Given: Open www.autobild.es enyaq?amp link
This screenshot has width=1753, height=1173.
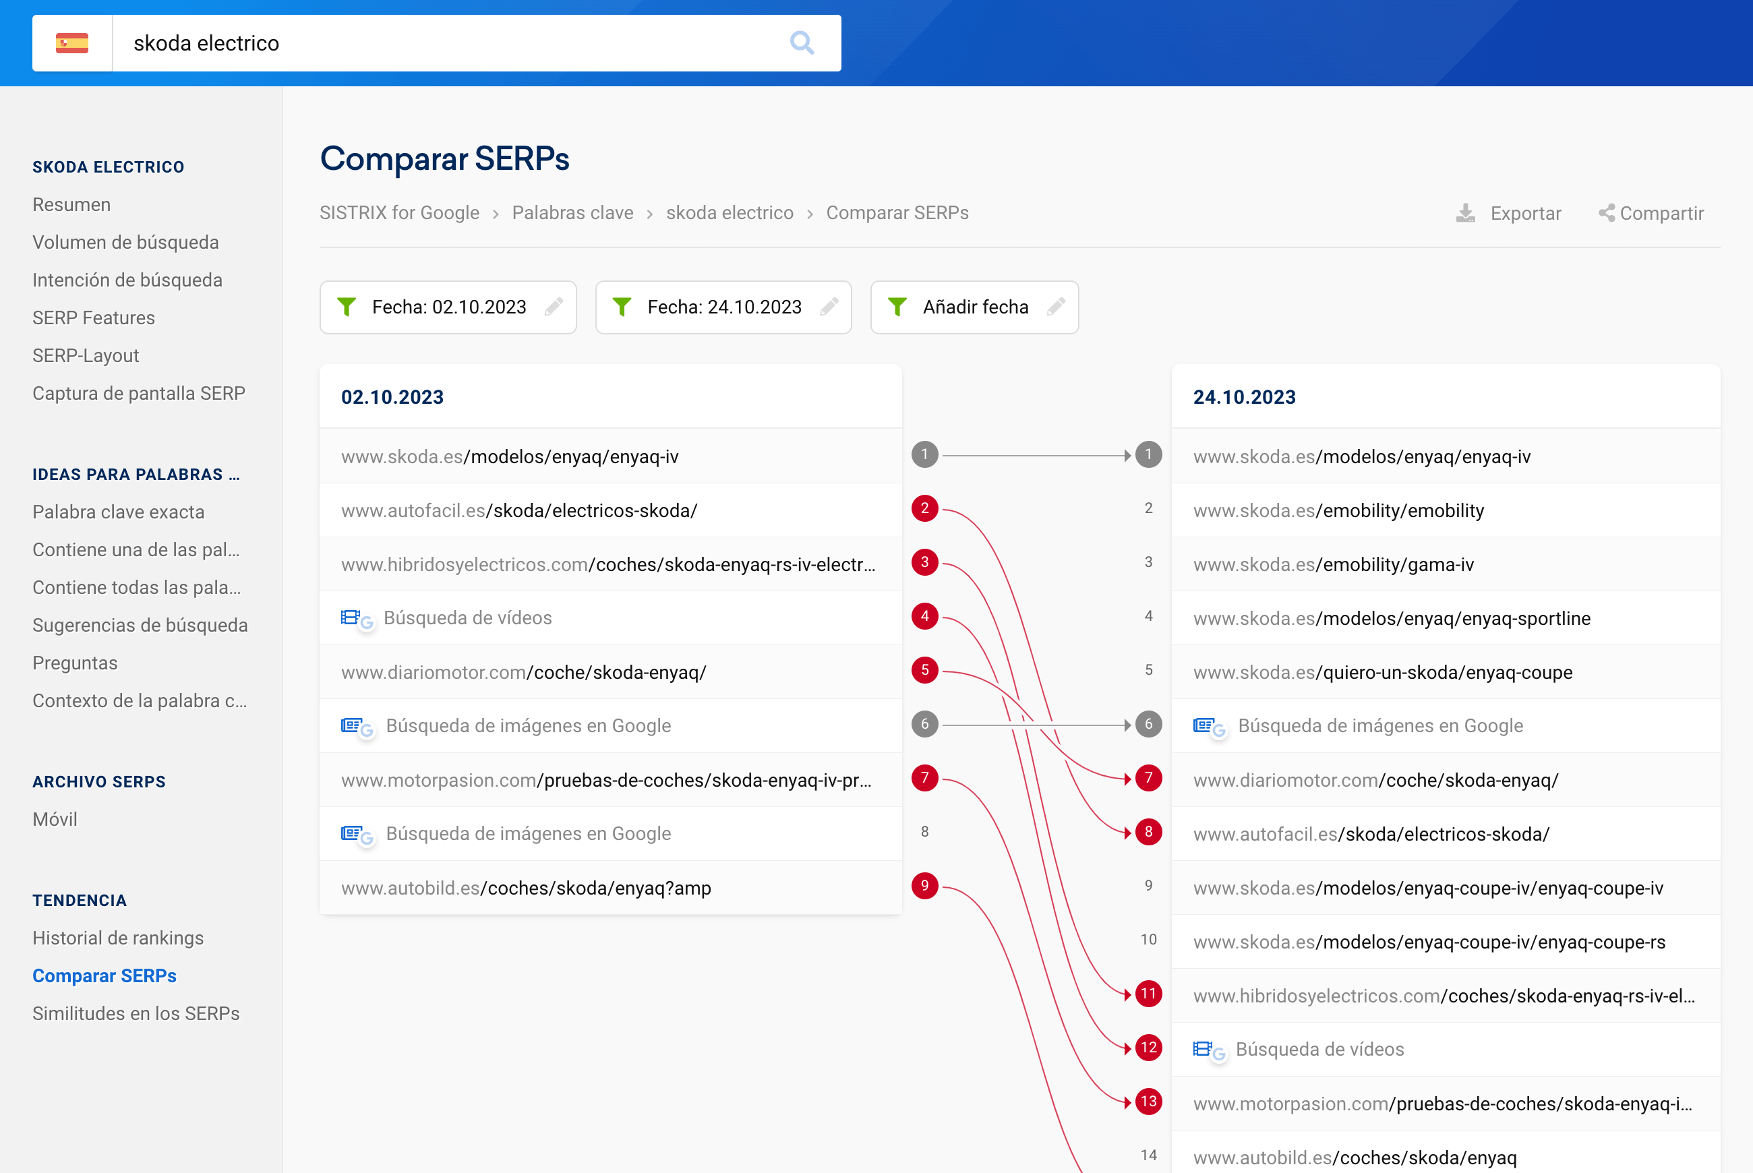Looking at the screenshot, I should pos(526,888).
